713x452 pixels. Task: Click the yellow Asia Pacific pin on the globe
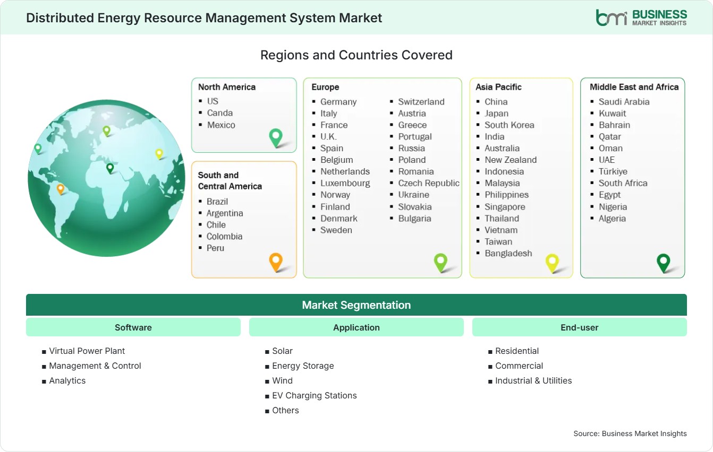click(159, 154)
